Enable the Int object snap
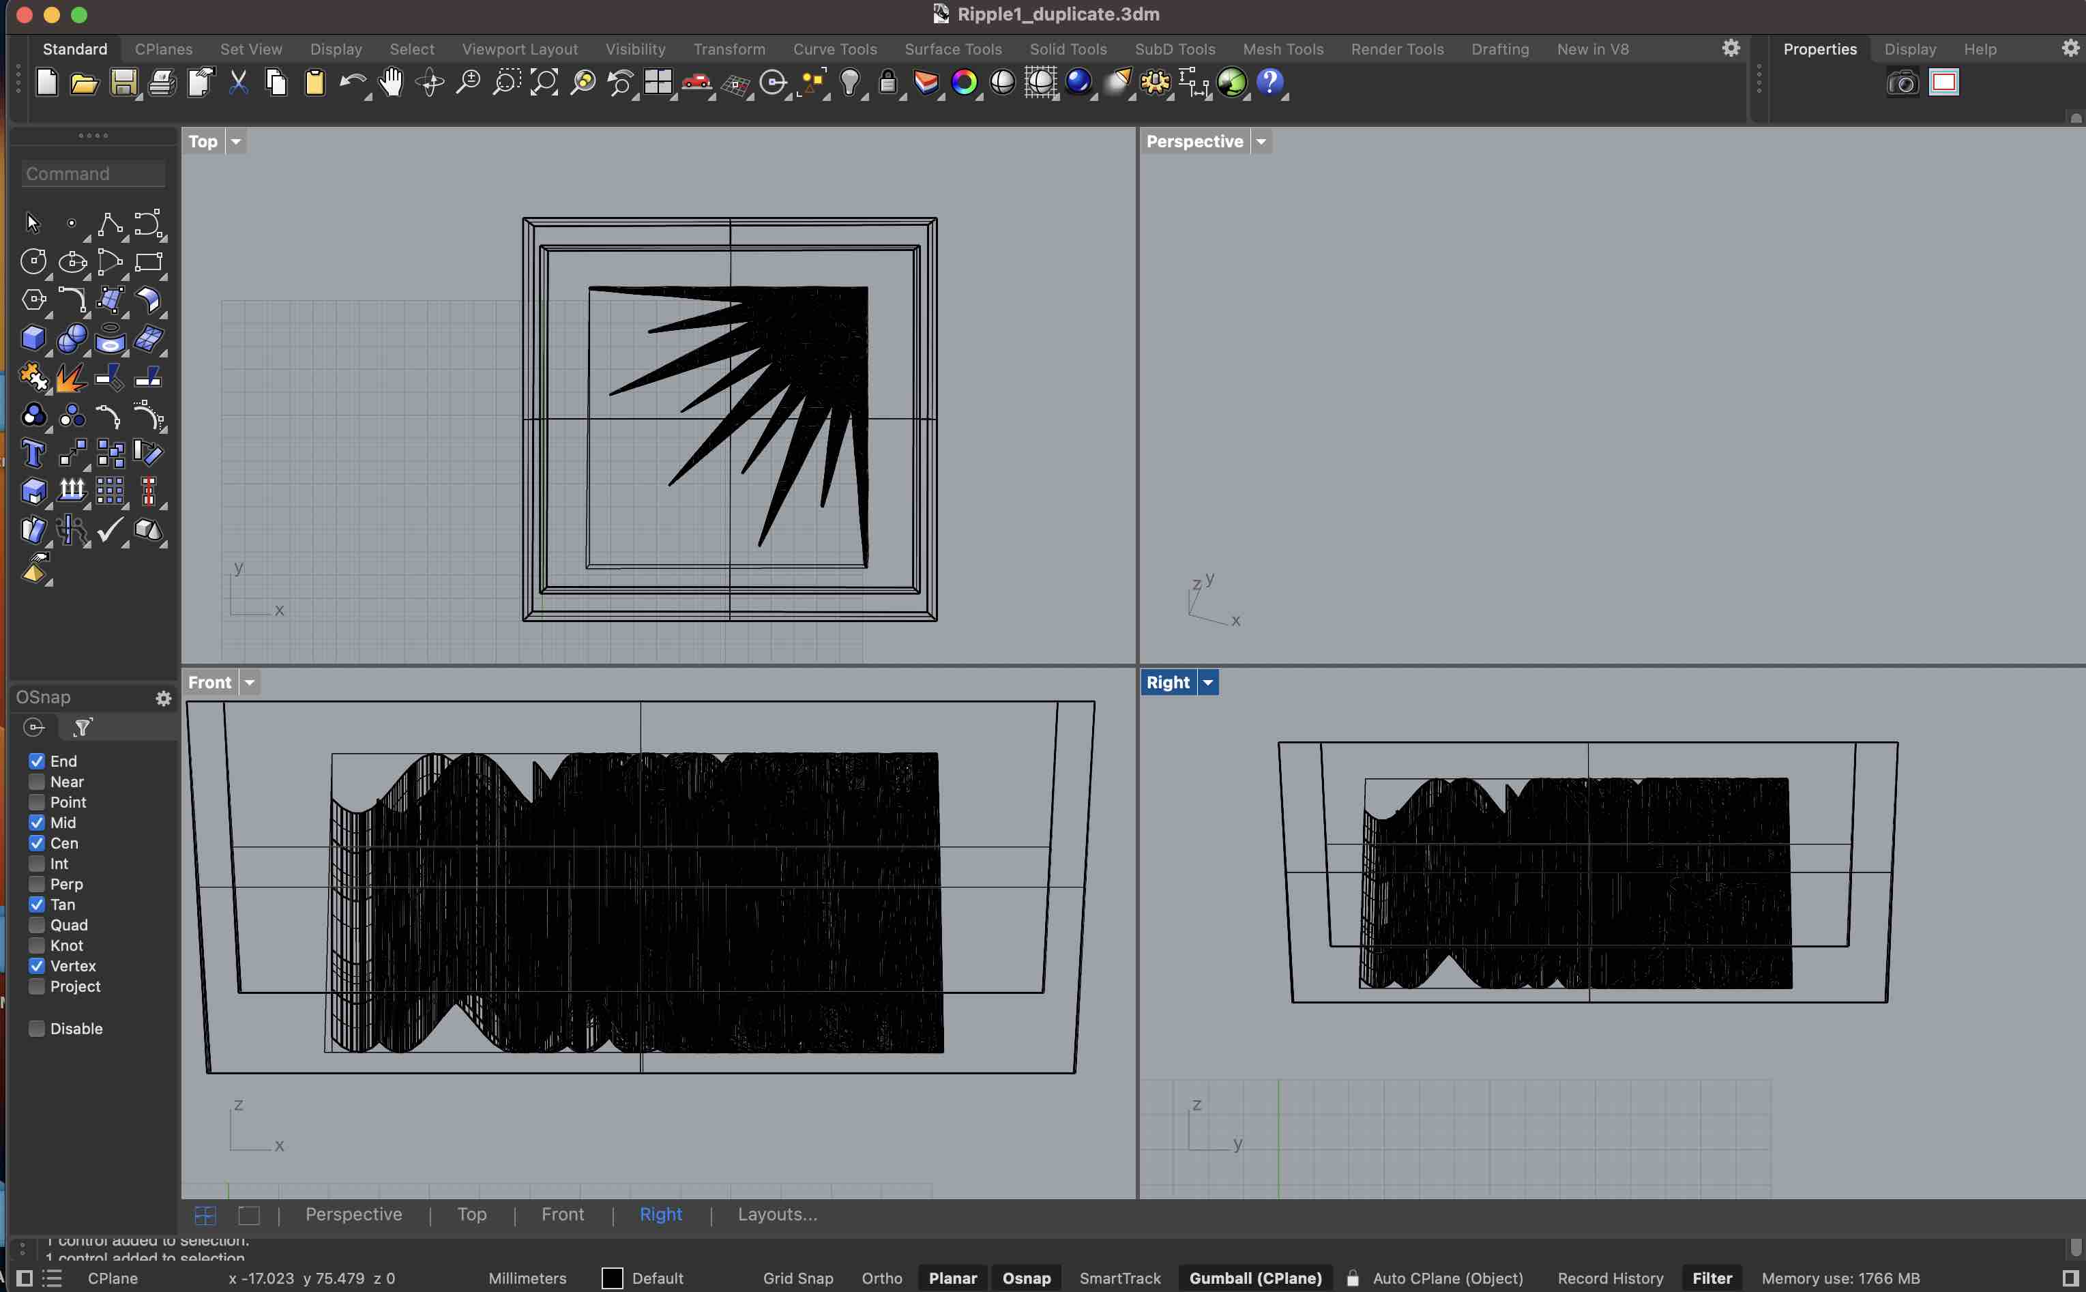The height and width of the screenshot is (1292, 2086). (37, 864)
